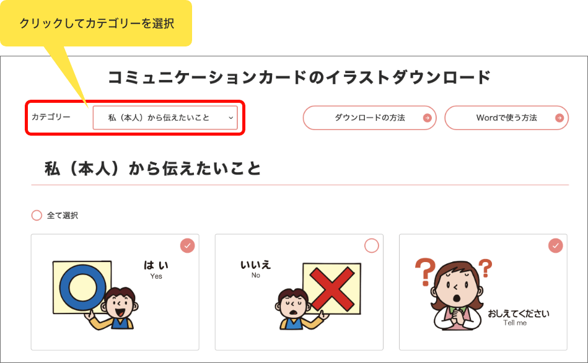Open the Wordで使う方法 page

pyautogui.click(x=507, y=118)
